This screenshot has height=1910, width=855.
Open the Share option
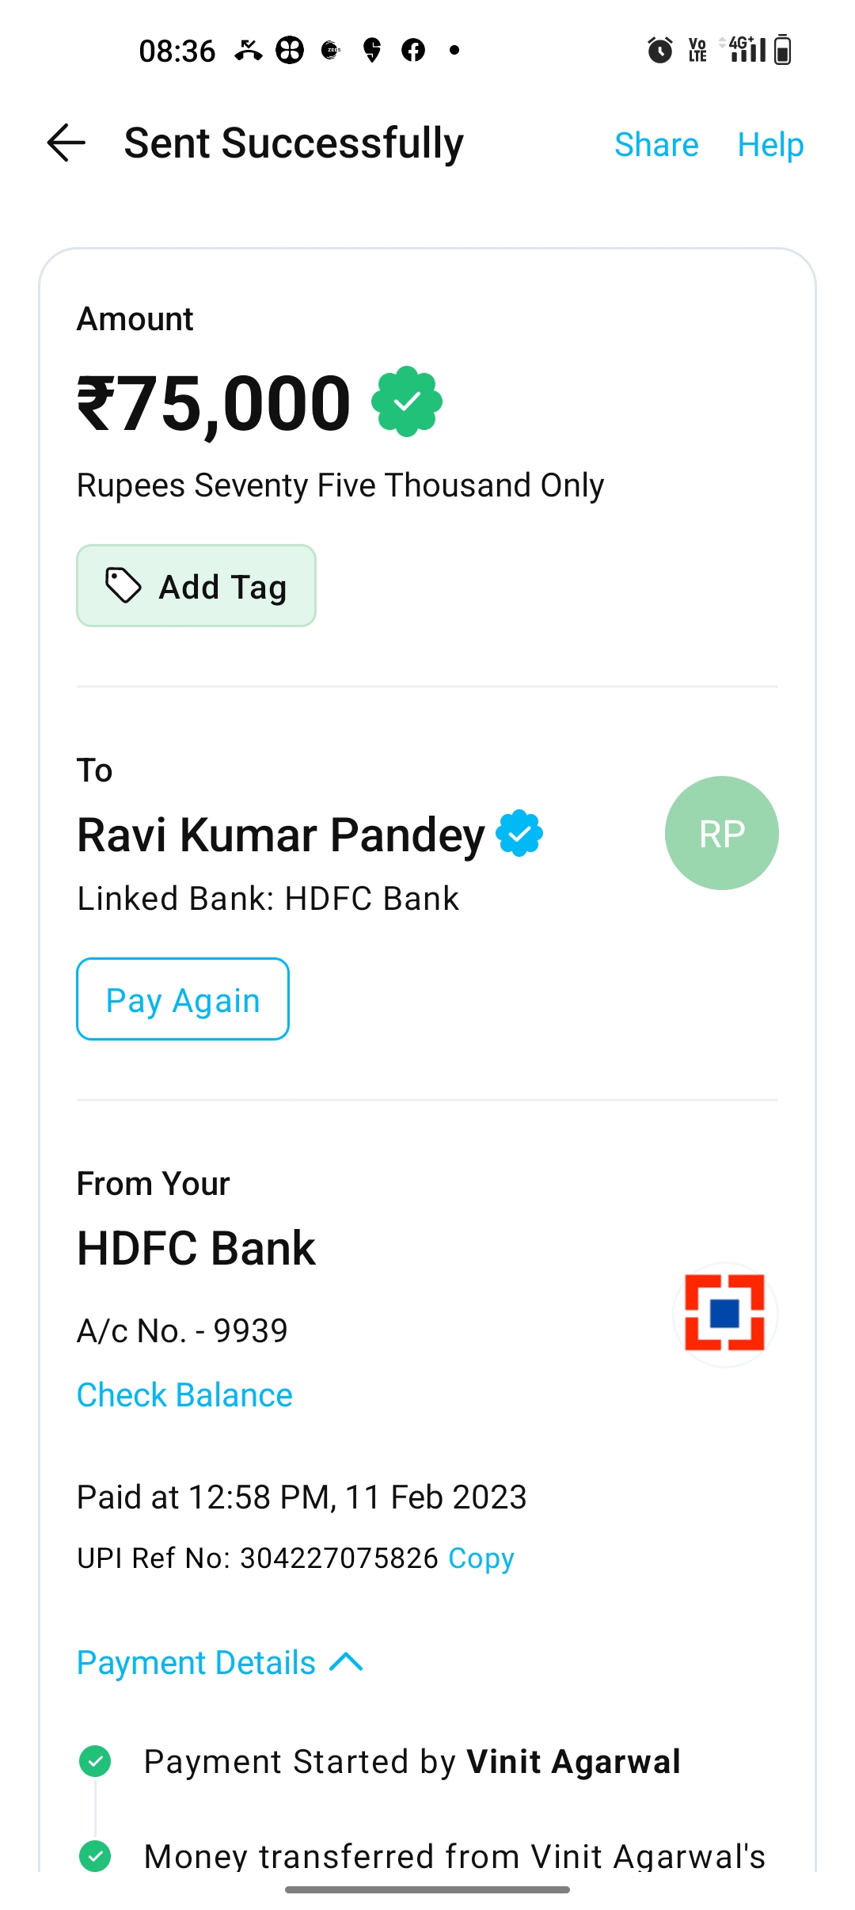click(x=656, y=145)
